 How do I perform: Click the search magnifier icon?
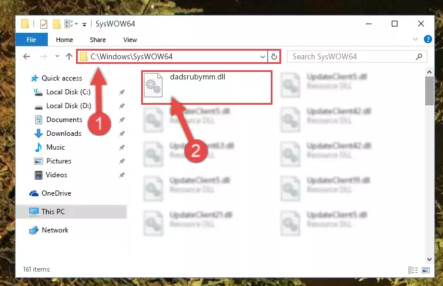(419, 57)
